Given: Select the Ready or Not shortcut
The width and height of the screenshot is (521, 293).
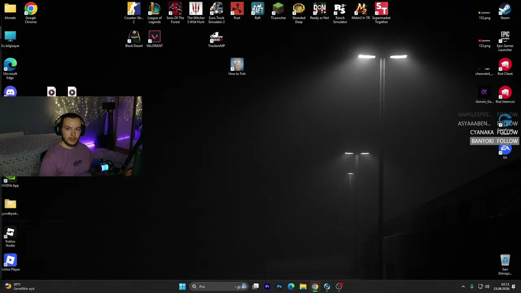Looking at the screenshot, I should coord(320,11).
